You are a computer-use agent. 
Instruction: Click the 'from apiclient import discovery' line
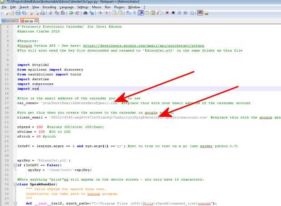[x=50, y=70]
